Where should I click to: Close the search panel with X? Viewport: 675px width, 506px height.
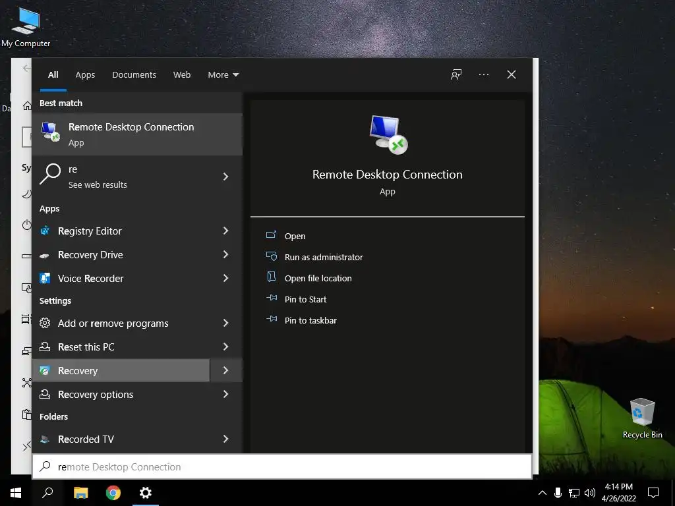pyautogui.click(x=512, y=74)
